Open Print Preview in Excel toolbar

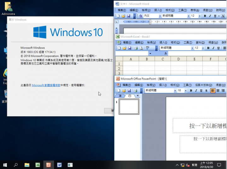point(141,48)
